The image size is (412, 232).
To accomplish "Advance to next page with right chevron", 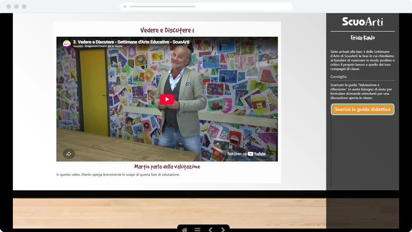I will (223, 229).
